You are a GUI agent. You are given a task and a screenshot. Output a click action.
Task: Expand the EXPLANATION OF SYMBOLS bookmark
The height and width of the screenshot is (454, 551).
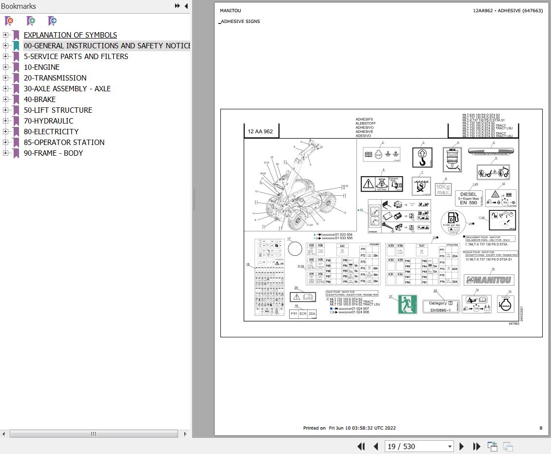pos(5,35)
